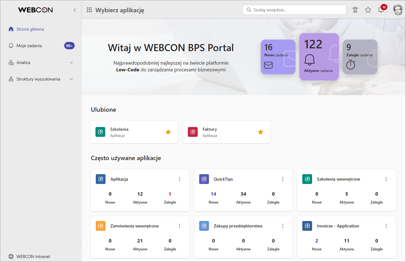Viewport: 406px width, 262px height.
Task: Open the 122 Aktywne zadania tile
Action: click(319, 57)
